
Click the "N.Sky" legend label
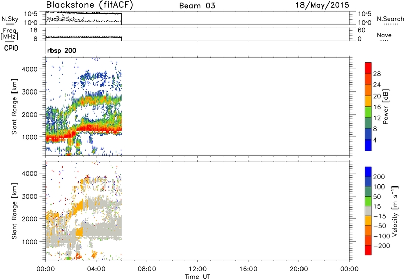click(10, 19)
